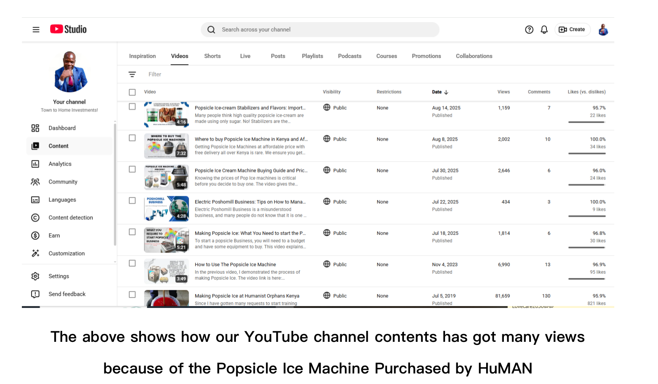Open title link How to Use The Popsicle Ice Machine
Image resolution: width=658 pixels, height=384 pixels.
235,264
